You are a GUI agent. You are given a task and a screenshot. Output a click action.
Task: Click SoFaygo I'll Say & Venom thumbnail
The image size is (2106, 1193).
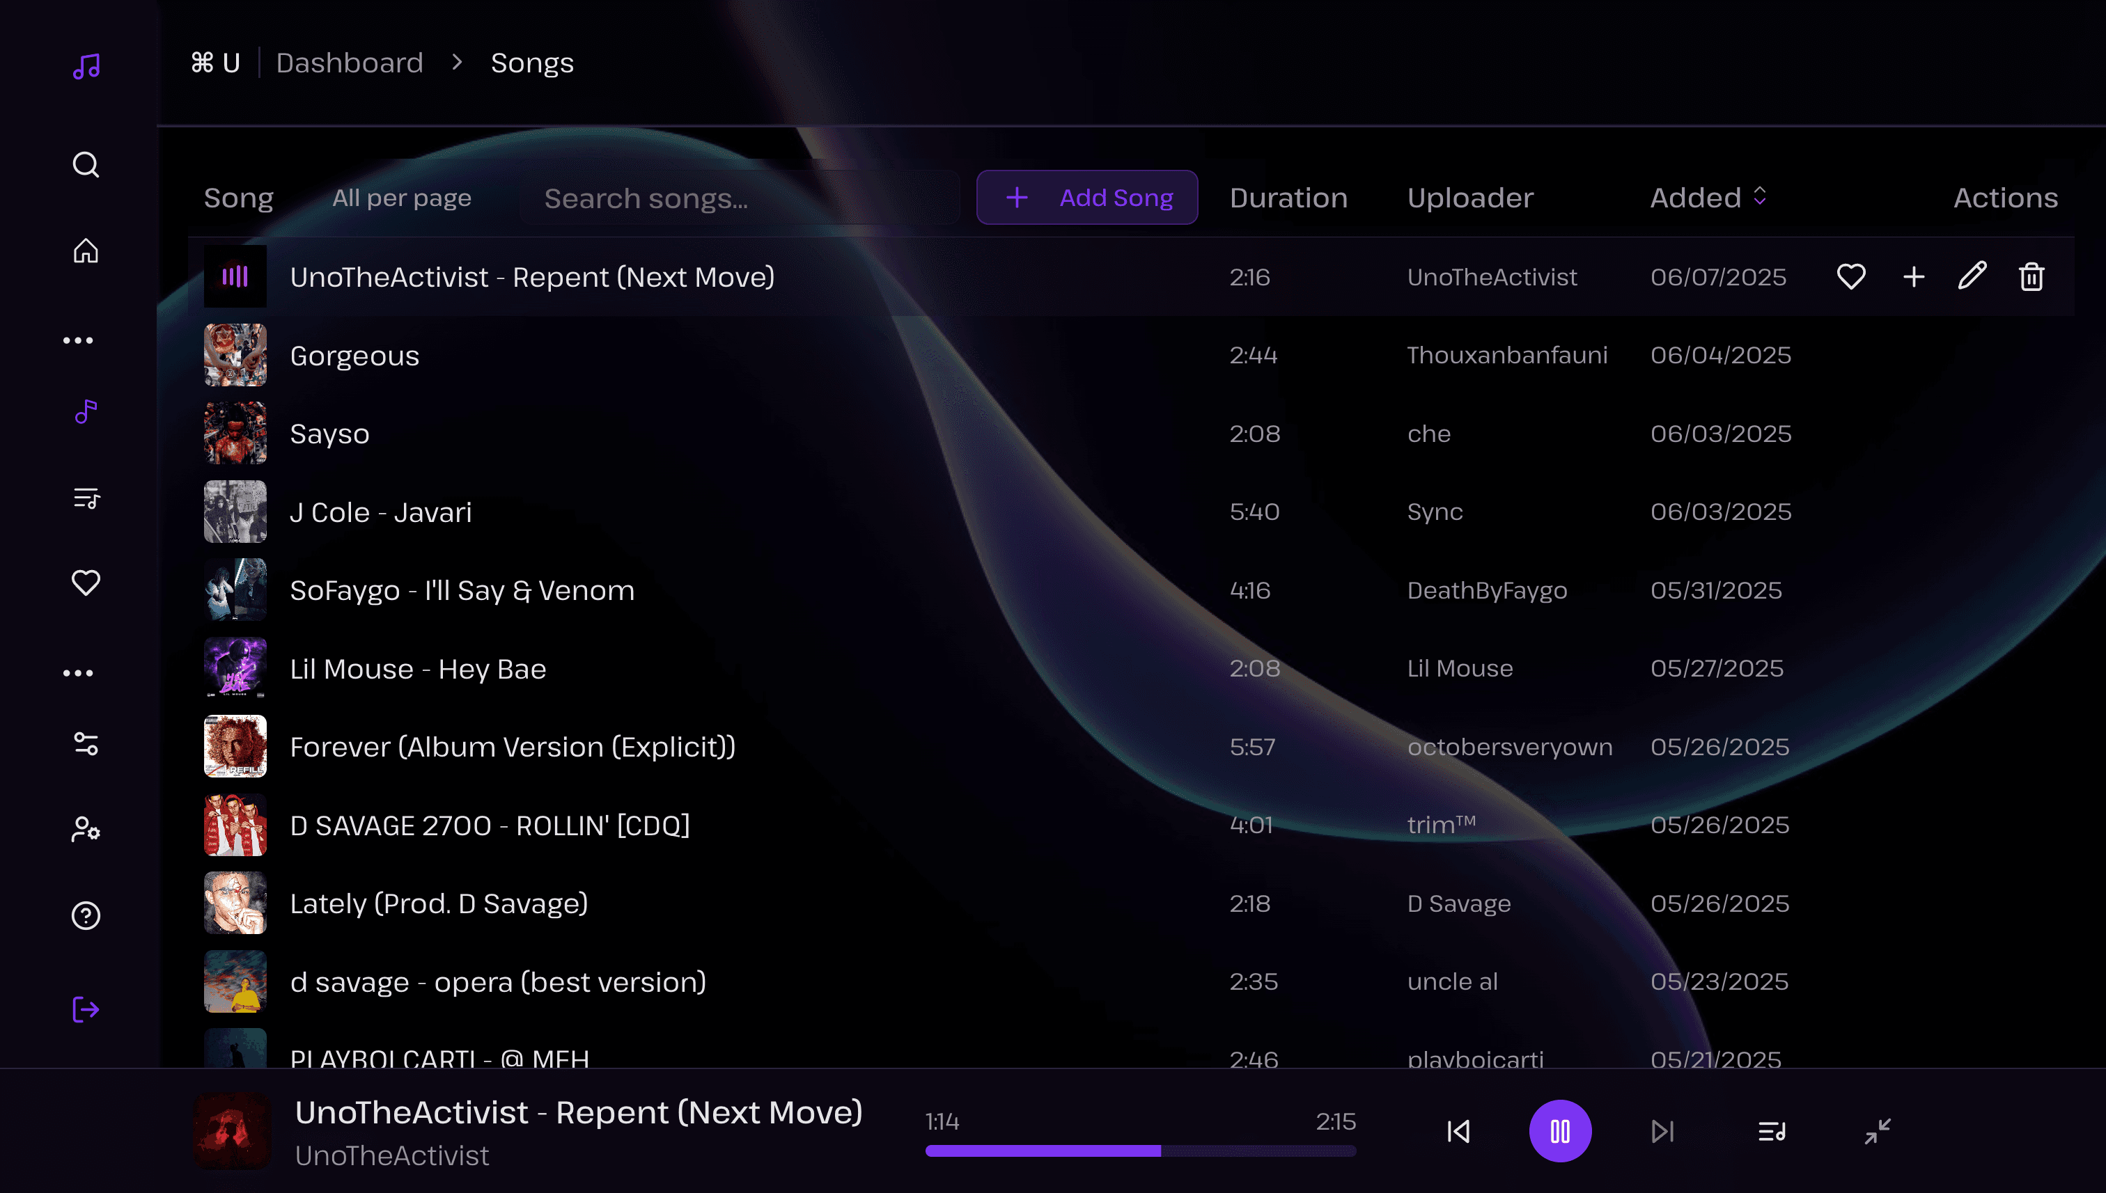click(235, 589)
